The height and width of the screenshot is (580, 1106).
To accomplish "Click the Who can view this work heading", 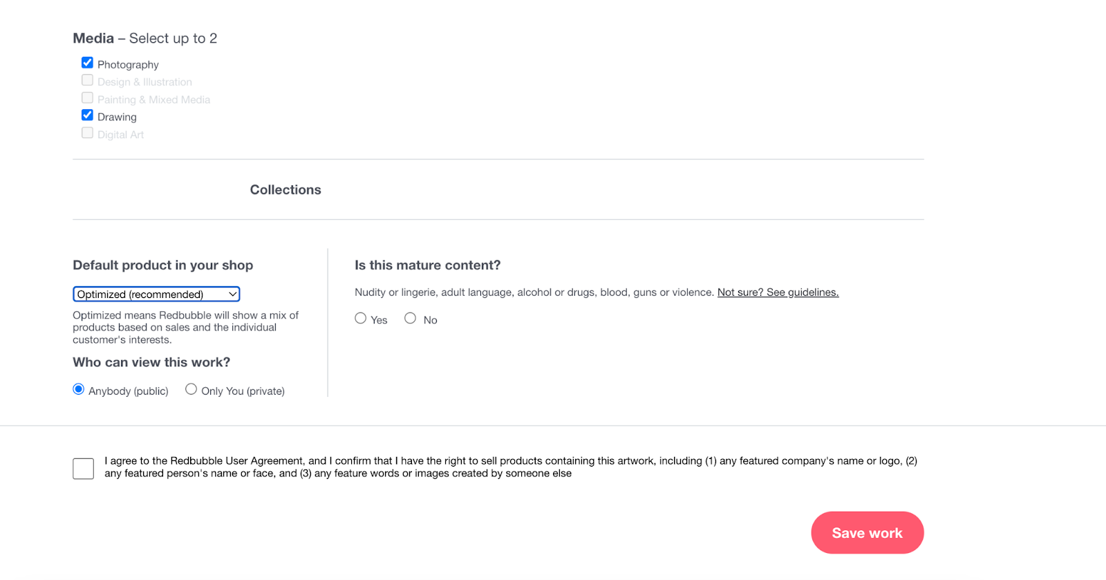I will pos(151,362).
